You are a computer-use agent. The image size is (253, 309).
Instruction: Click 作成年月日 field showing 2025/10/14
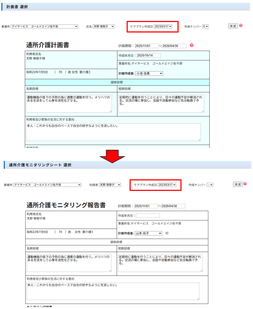click(x=149, y=55)
